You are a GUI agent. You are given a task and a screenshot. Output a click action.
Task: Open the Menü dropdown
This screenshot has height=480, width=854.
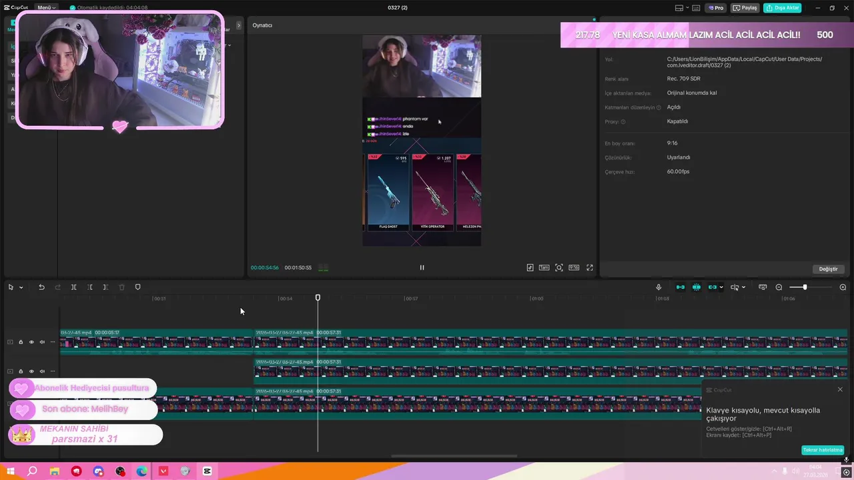click(47, 8)
